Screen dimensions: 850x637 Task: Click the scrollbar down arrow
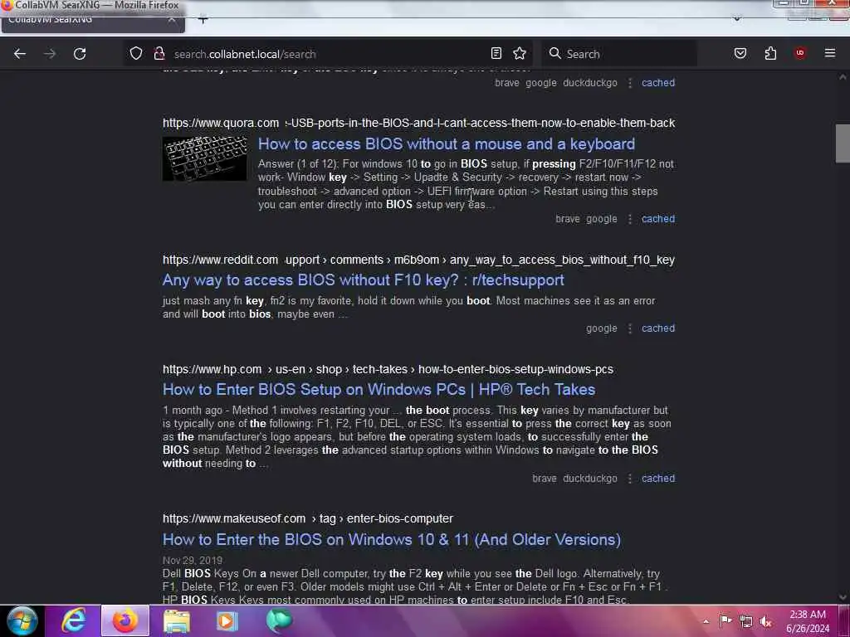(x=843, y=597)
